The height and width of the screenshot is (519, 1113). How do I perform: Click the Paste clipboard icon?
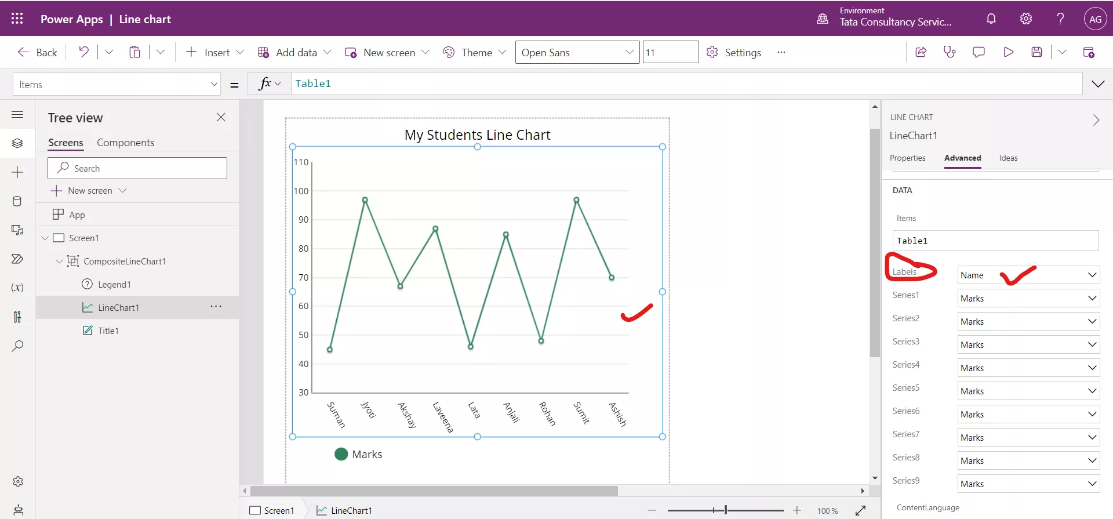point(134,52)
